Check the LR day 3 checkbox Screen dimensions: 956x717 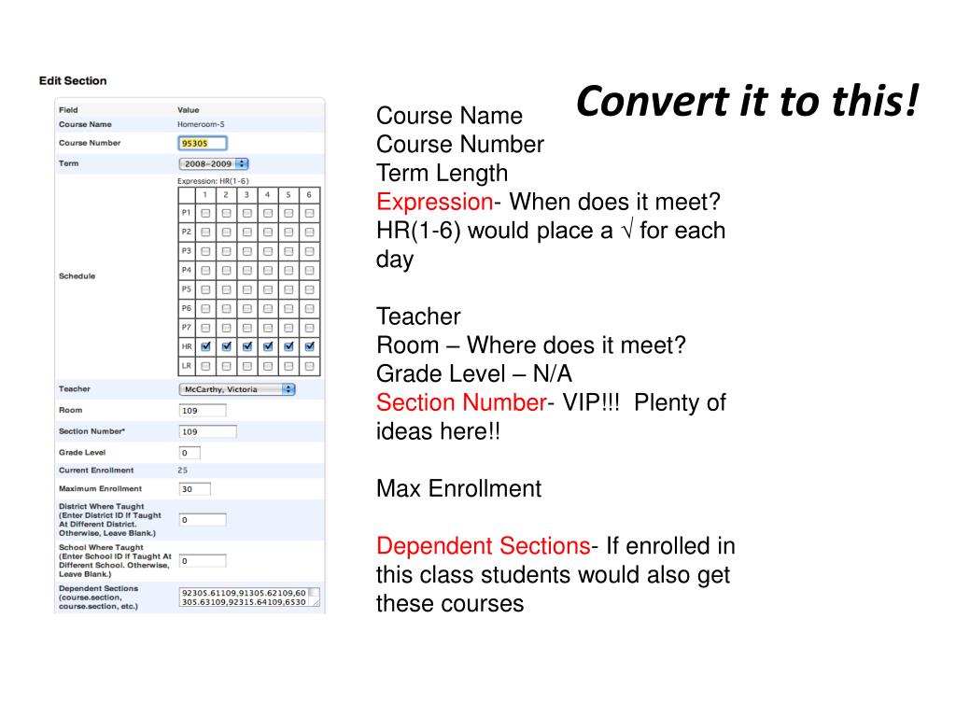[246, 366]
